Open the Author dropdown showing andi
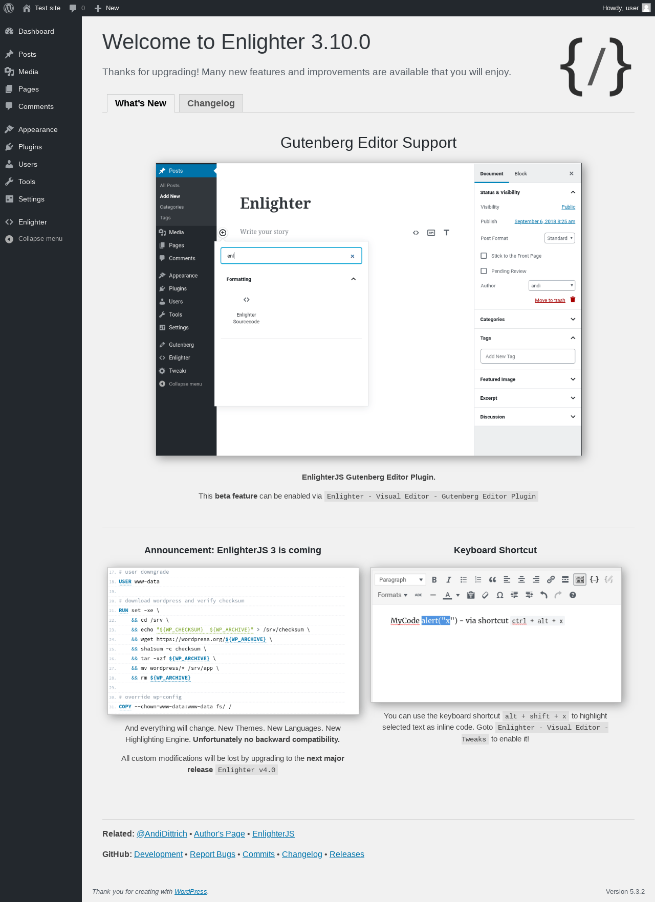Screen dimensions: 655x902 552,285
